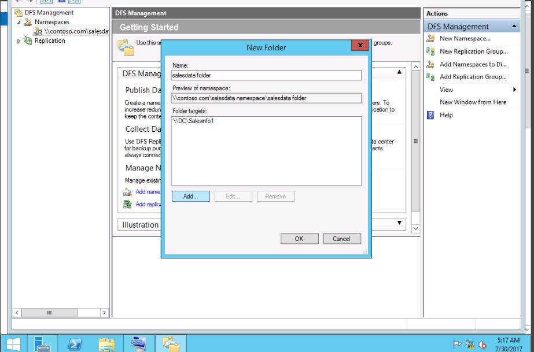Click the New Namespace icon in Actions
Screen dimensions: 534x352
[430, 39]
